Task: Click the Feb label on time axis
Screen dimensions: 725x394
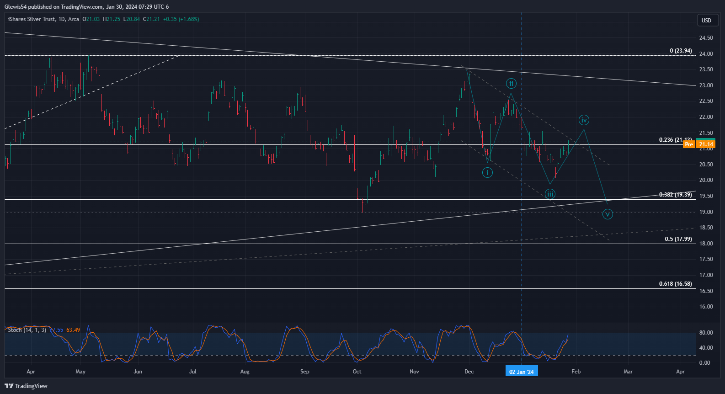Action: tap(576, 372)
